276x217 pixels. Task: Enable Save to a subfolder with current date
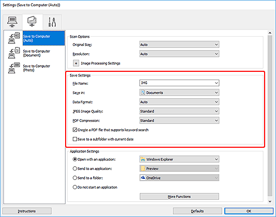point(75,139)
